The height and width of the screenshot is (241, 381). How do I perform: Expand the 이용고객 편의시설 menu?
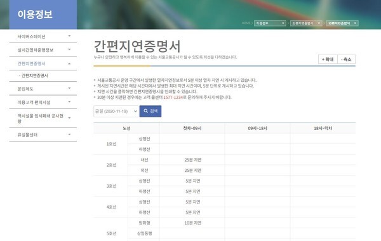point(43,102)
